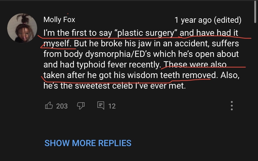The image size is (258, 161).
Task: Dislike the comment using thumbs down icon
Action: (81, 106)
